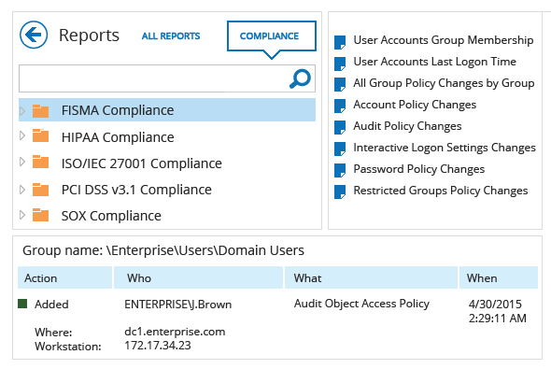Click report icon beside Audit Policy Changes
This screenshot has width=551, height=369.
pos(340,128)
